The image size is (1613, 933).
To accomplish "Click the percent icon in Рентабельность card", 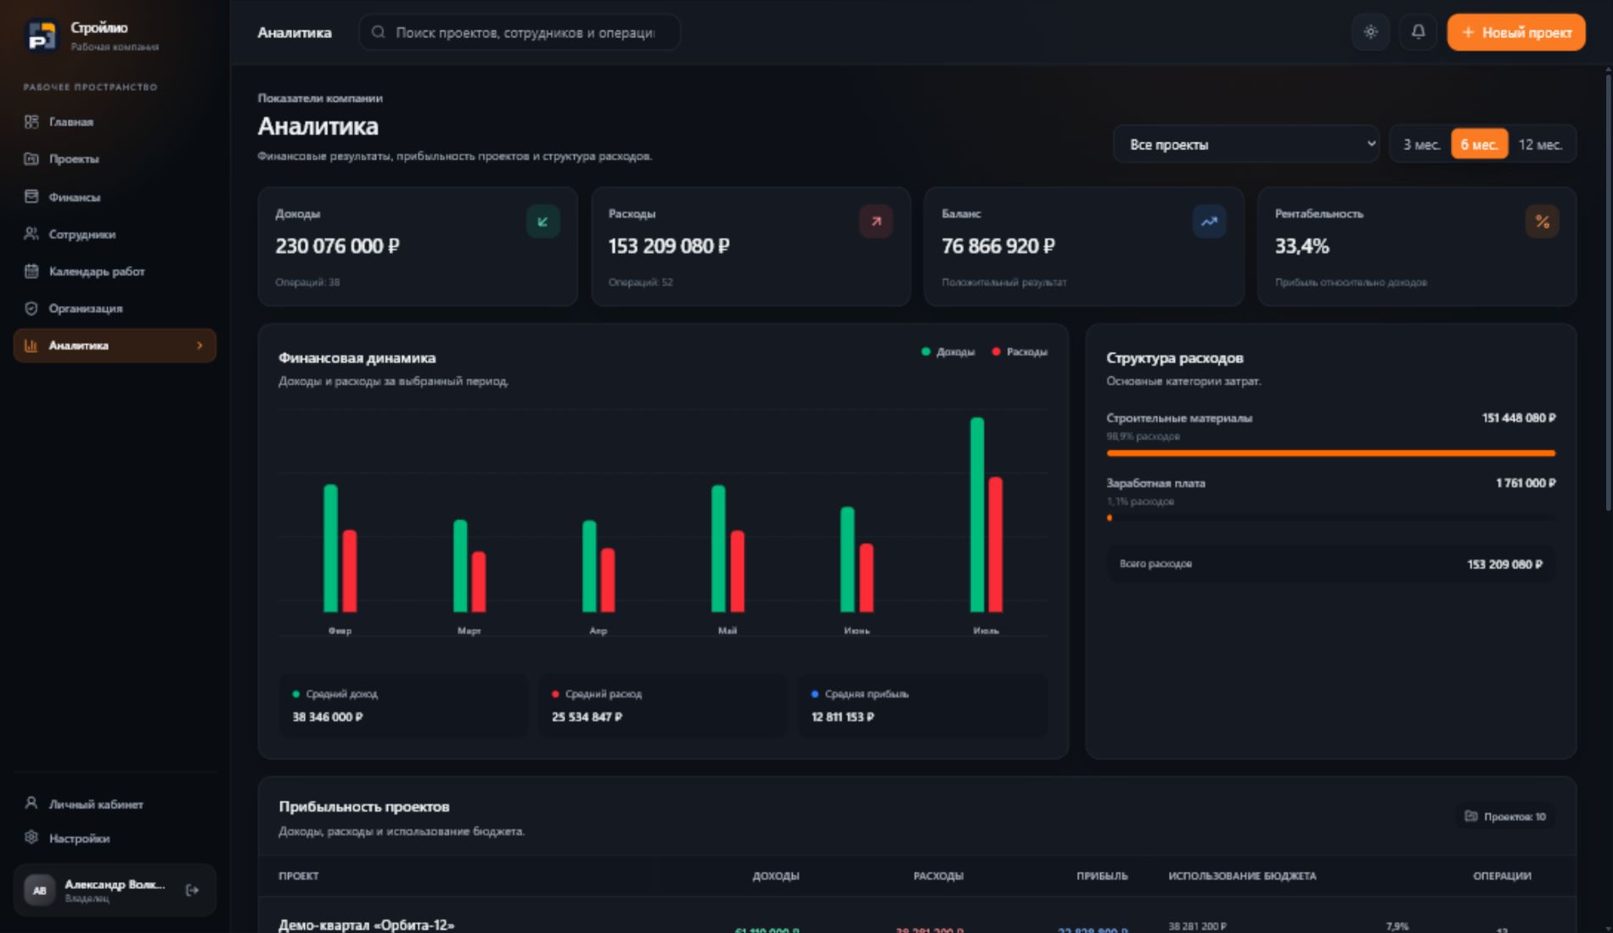I will point(1542,222).
